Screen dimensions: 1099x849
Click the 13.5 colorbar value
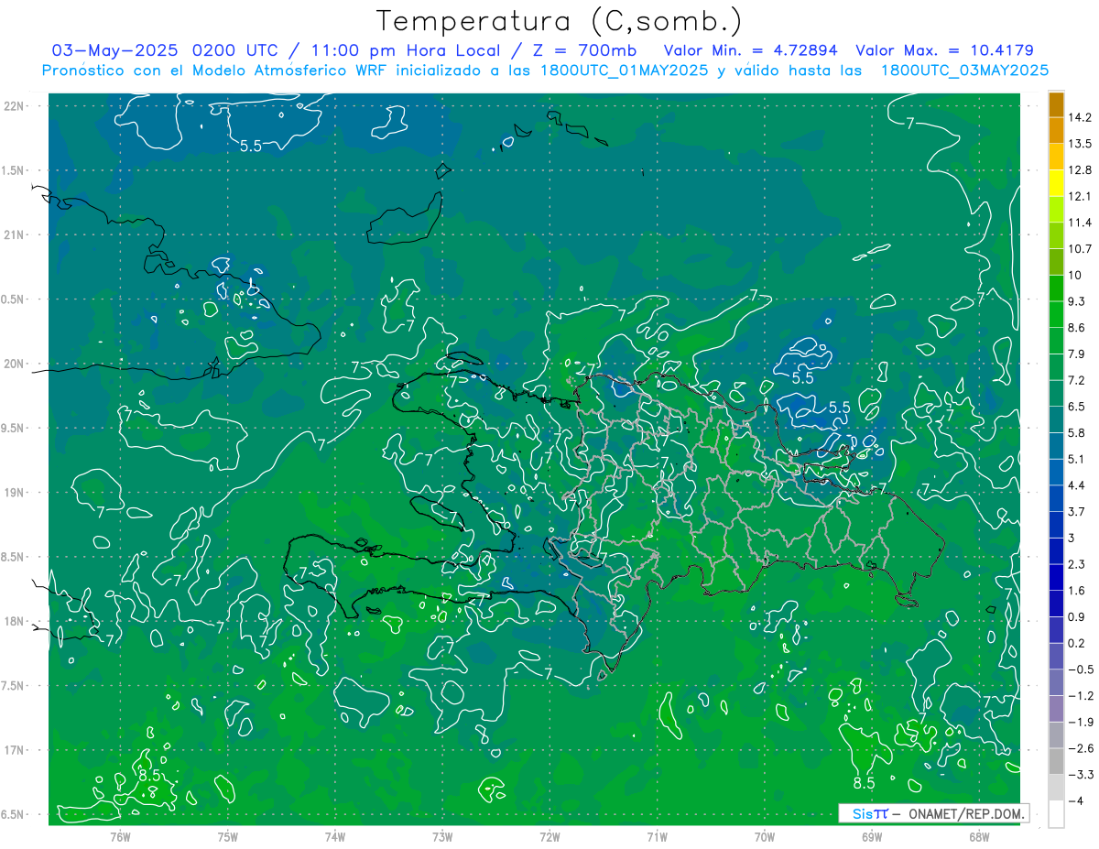[x=1082, y=144]
